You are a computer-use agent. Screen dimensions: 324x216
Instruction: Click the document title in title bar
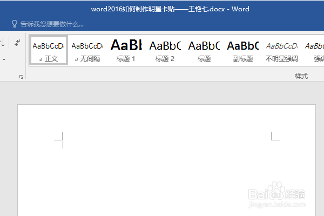pos(170,9)
